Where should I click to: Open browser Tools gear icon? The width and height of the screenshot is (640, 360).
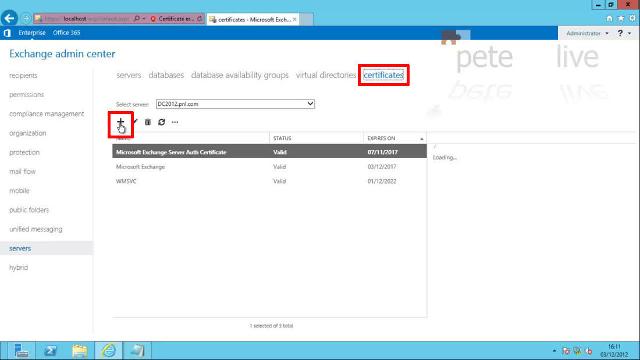632,19
